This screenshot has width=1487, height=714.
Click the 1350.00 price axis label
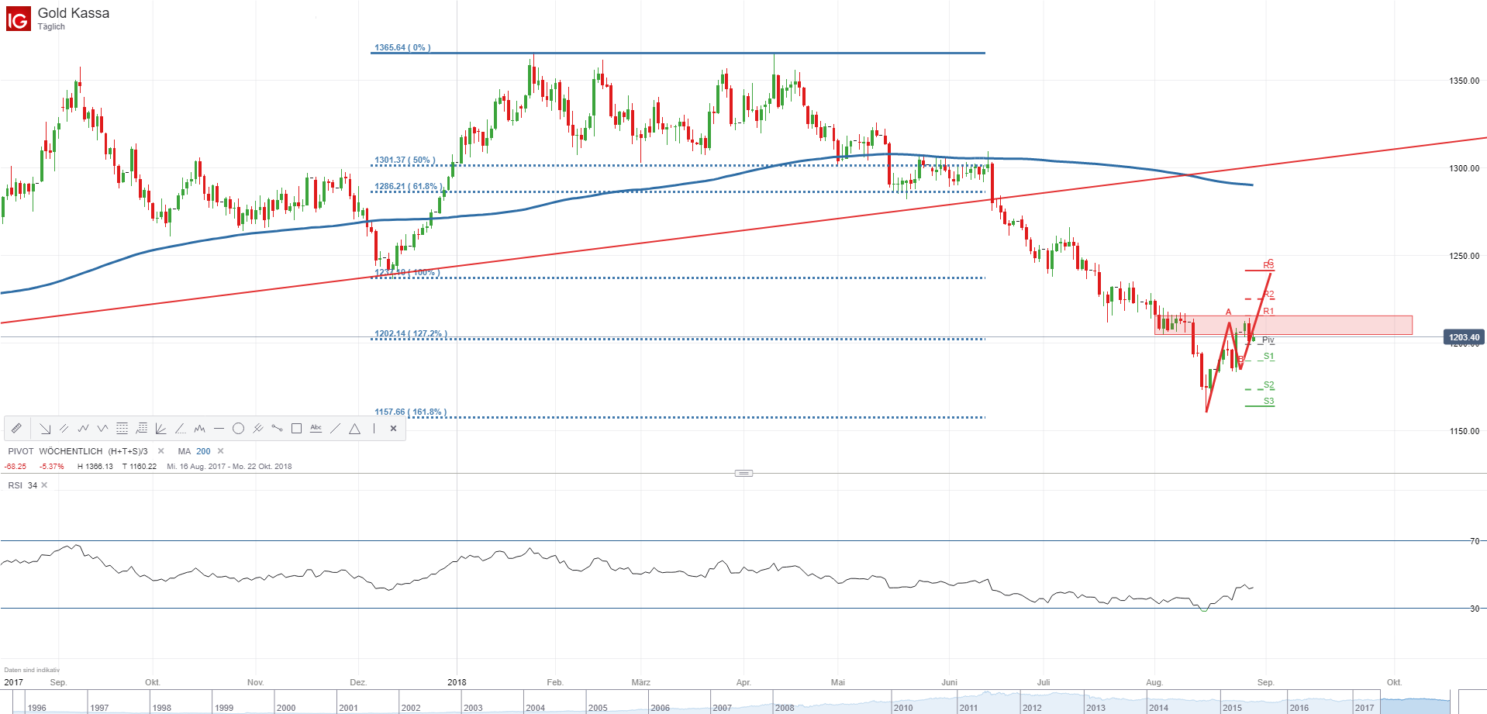[x=1465, y=81]
